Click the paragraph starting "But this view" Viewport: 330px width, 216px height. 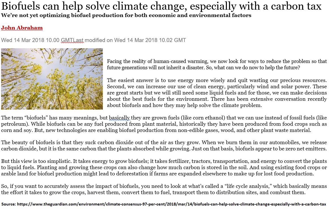pos(164,167)
